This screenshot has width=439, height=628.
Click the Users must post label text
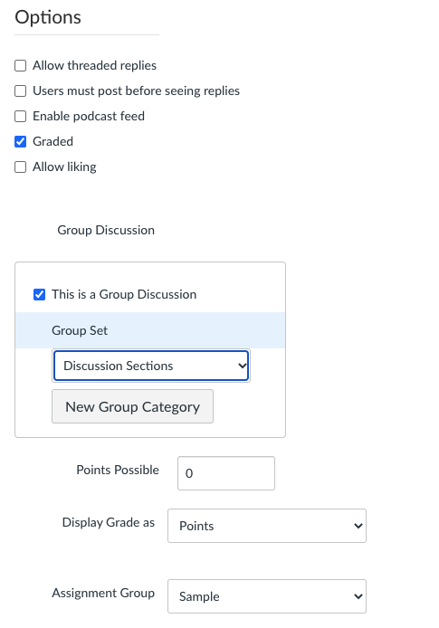pos(136,90)
